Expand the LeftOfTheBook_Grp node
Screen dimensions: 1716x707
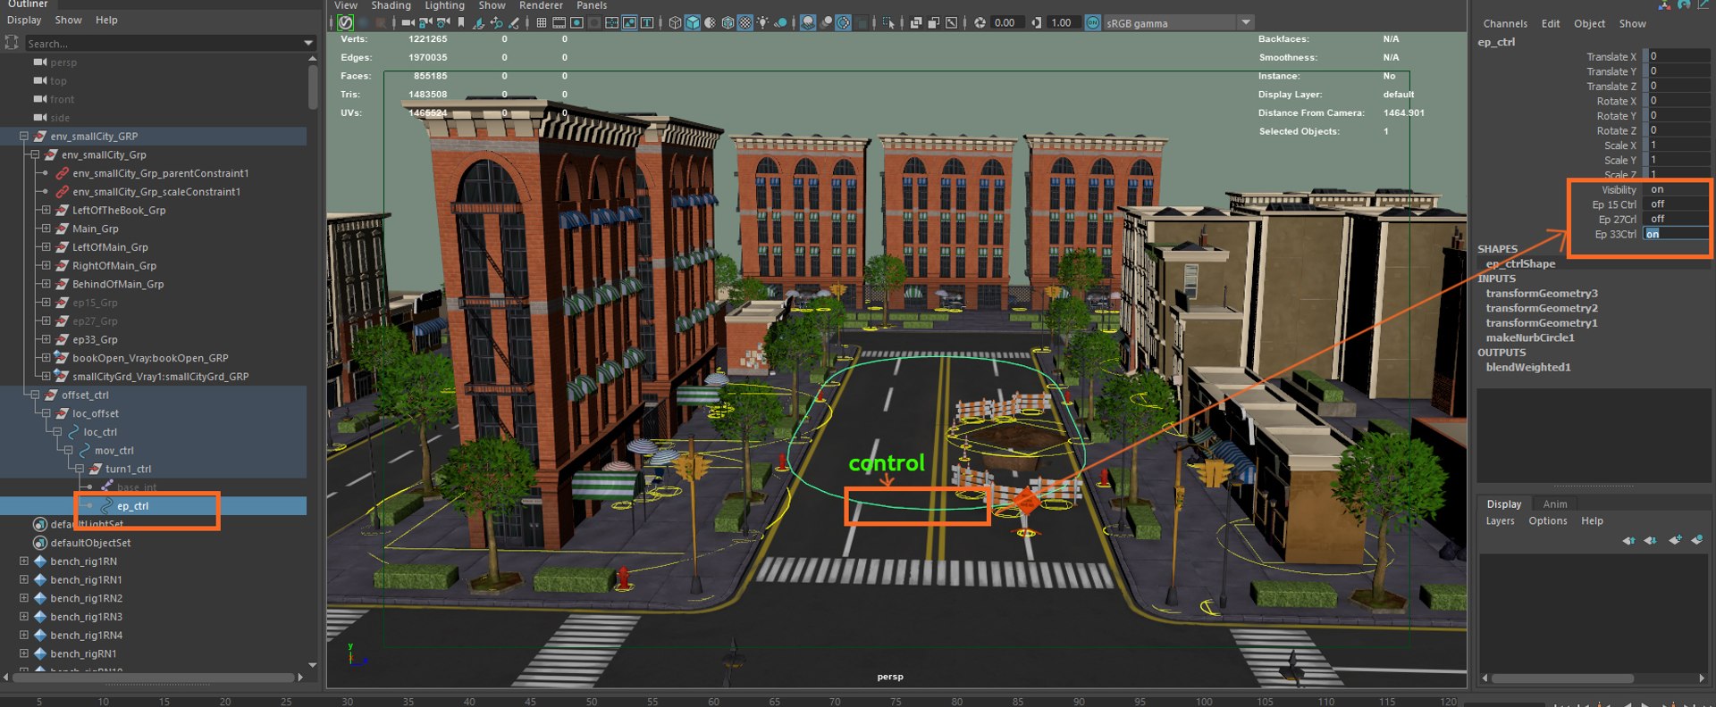[x=46, y=211]
